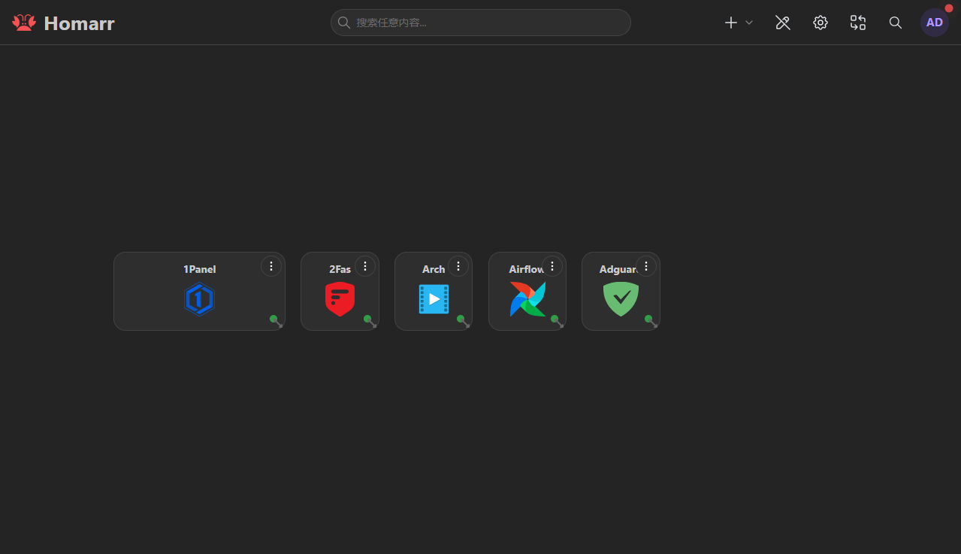Open the Arch film strip play icon
Viewport: 961px width, 554px height.
(434, 299)
